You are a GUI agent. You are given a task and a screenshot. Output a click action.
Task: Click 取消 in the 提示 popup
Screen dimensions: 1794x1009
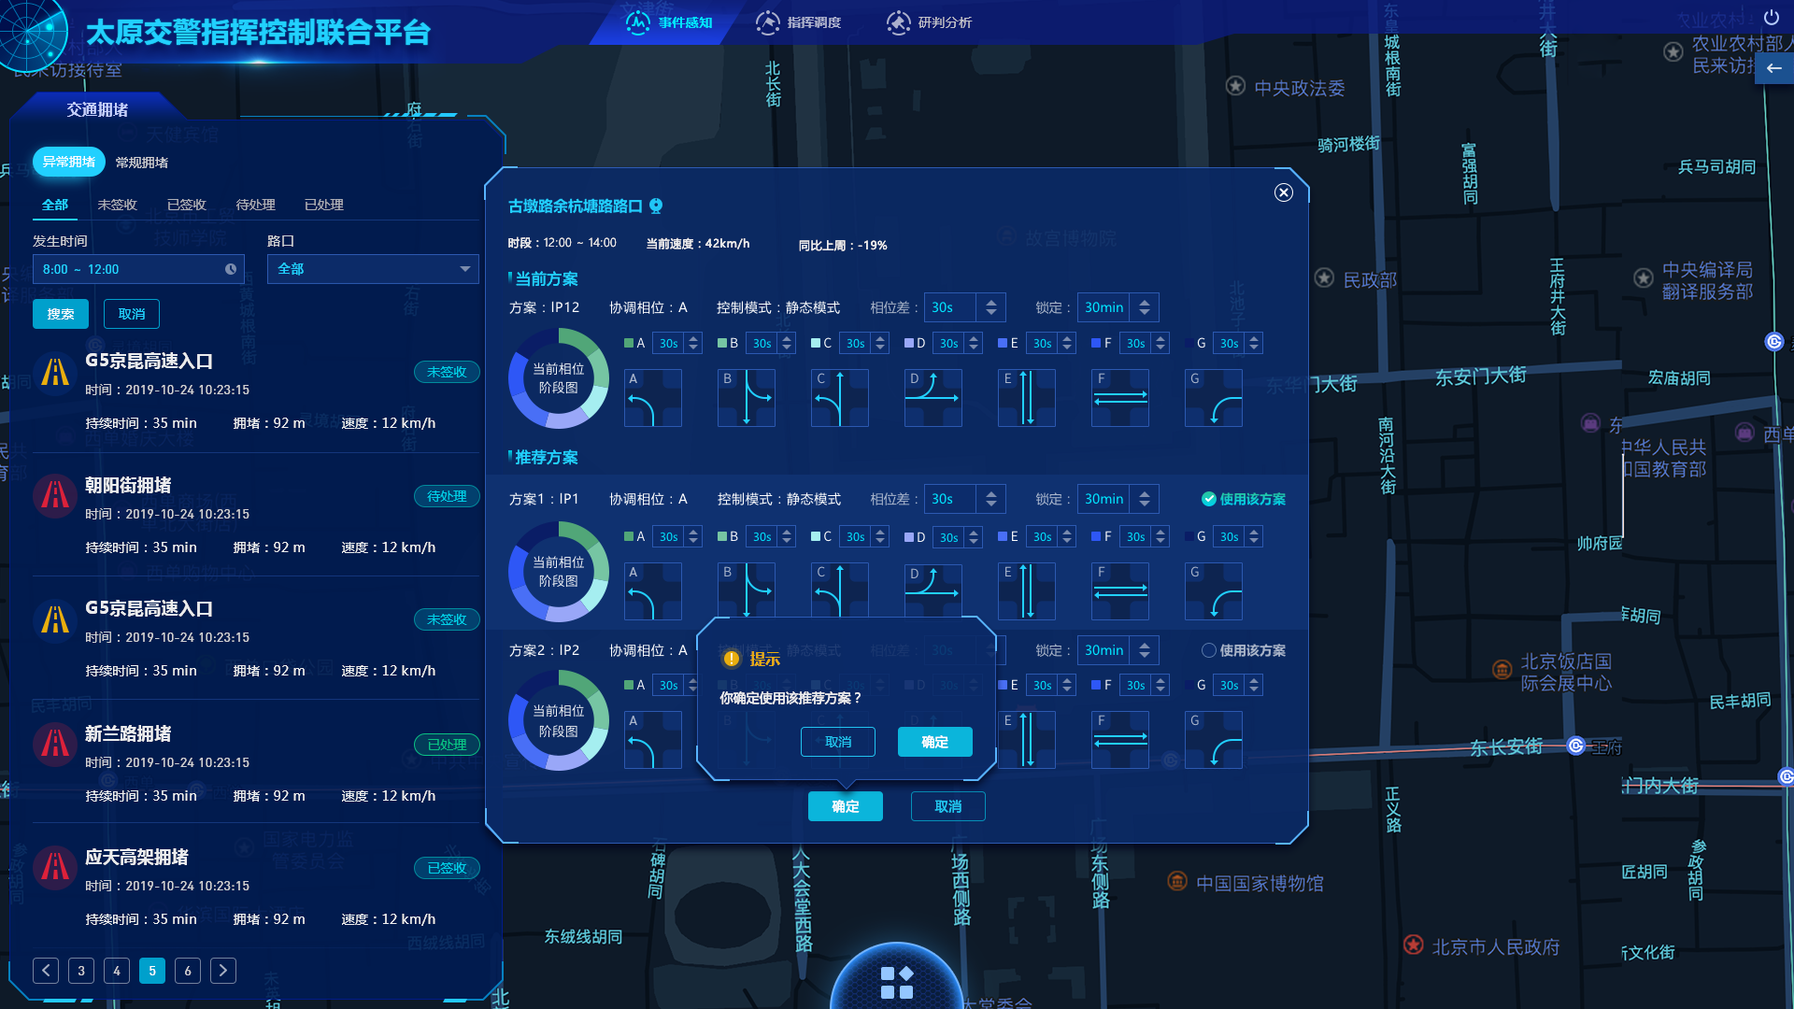[x=838, y=742]
